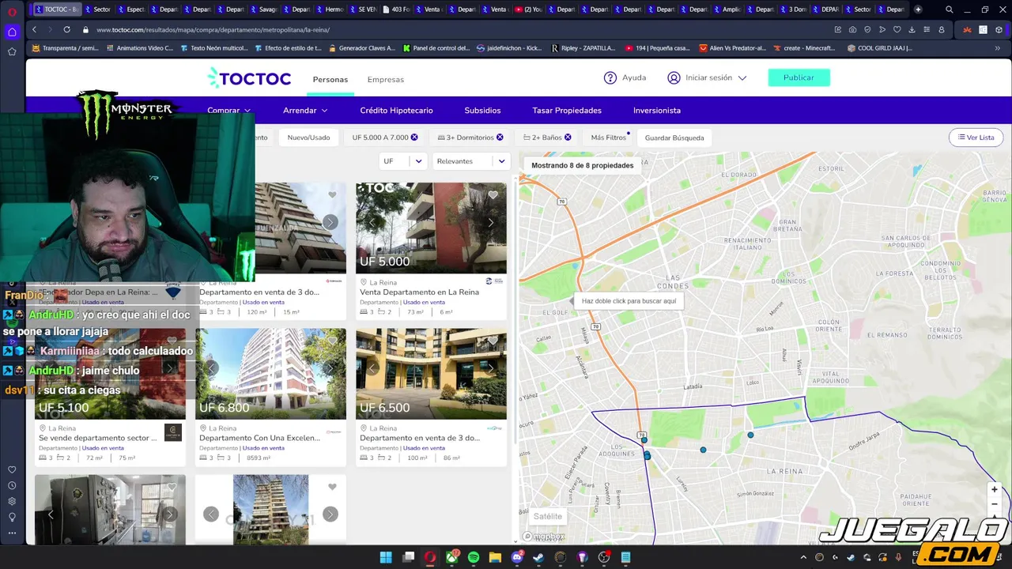The image size is (1012, 569).
Task: Remove the 2+ Baños filter
Action: (x=568, y=138)
